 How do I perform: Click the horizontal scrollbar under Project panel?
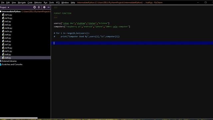[19, 118]
